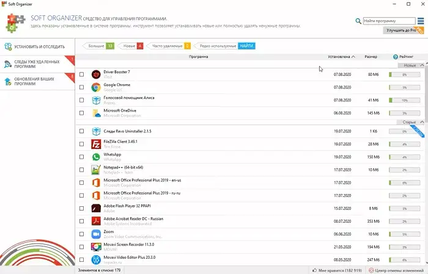Click the FileZilla Client icon

coord(96,144)
